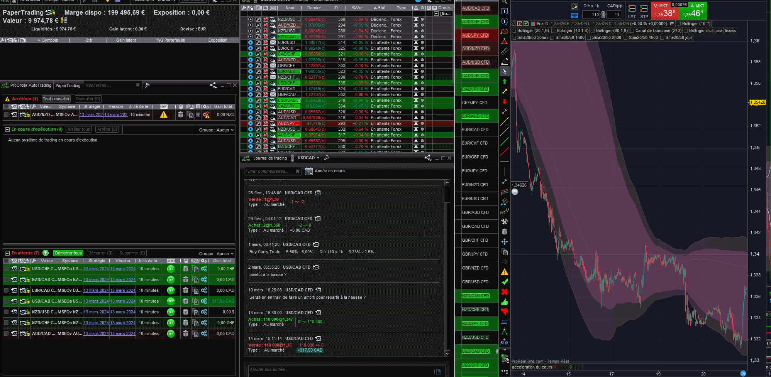This screenshot has width=771, height=377.
Task: Open chart settings wrench near Qté field
Action: [574, 7]
